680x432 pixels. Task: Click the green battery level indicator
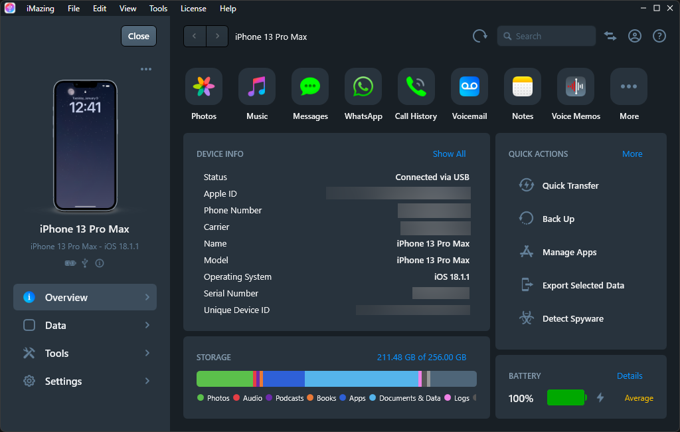pyautogui.click(x=566, y=397)
